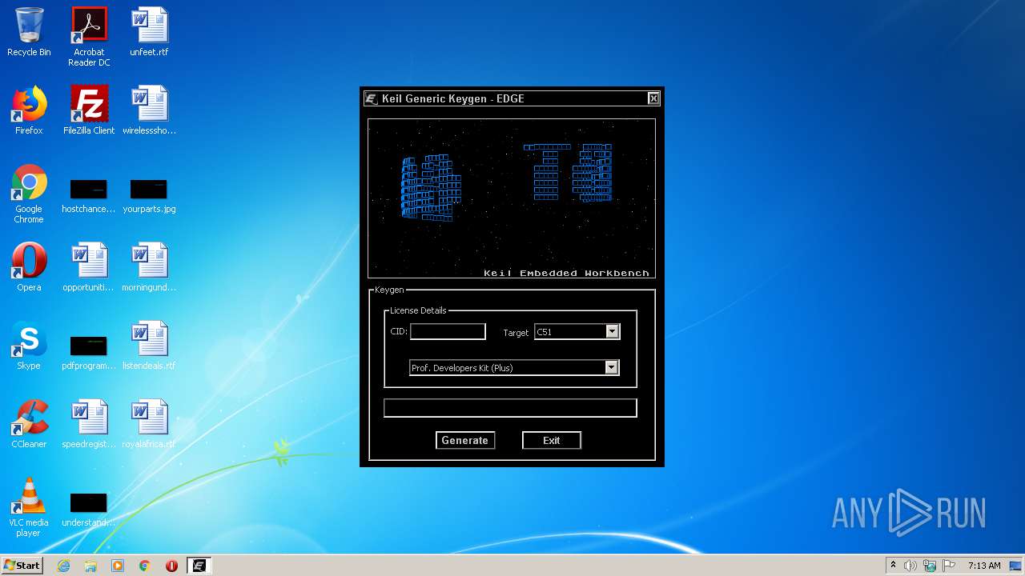This screenshot has height=576, width=1025.
Task: Click the Generate button
Action: point(465,440)
